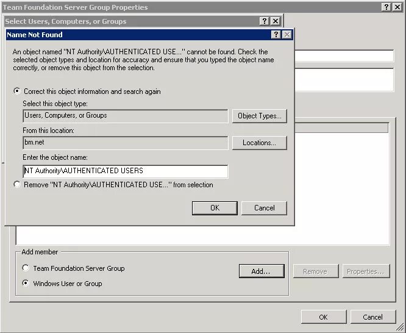Cancel the Name Not Found dialog
Viewport: 406px width, 333px height.
click(264, 208)
